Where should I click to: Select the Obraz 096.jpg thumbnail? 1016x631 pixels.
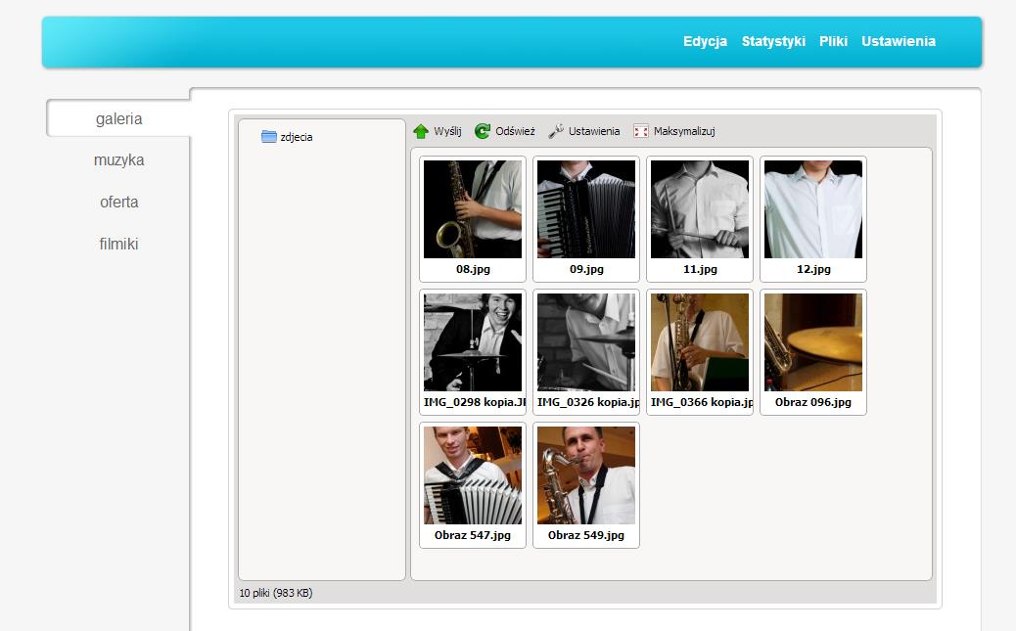[x=813, y=342]
